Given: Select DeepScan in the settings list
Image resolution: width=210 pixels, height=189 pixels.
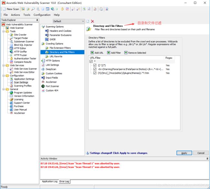Looking at the screenshot, I should point(51,69).
